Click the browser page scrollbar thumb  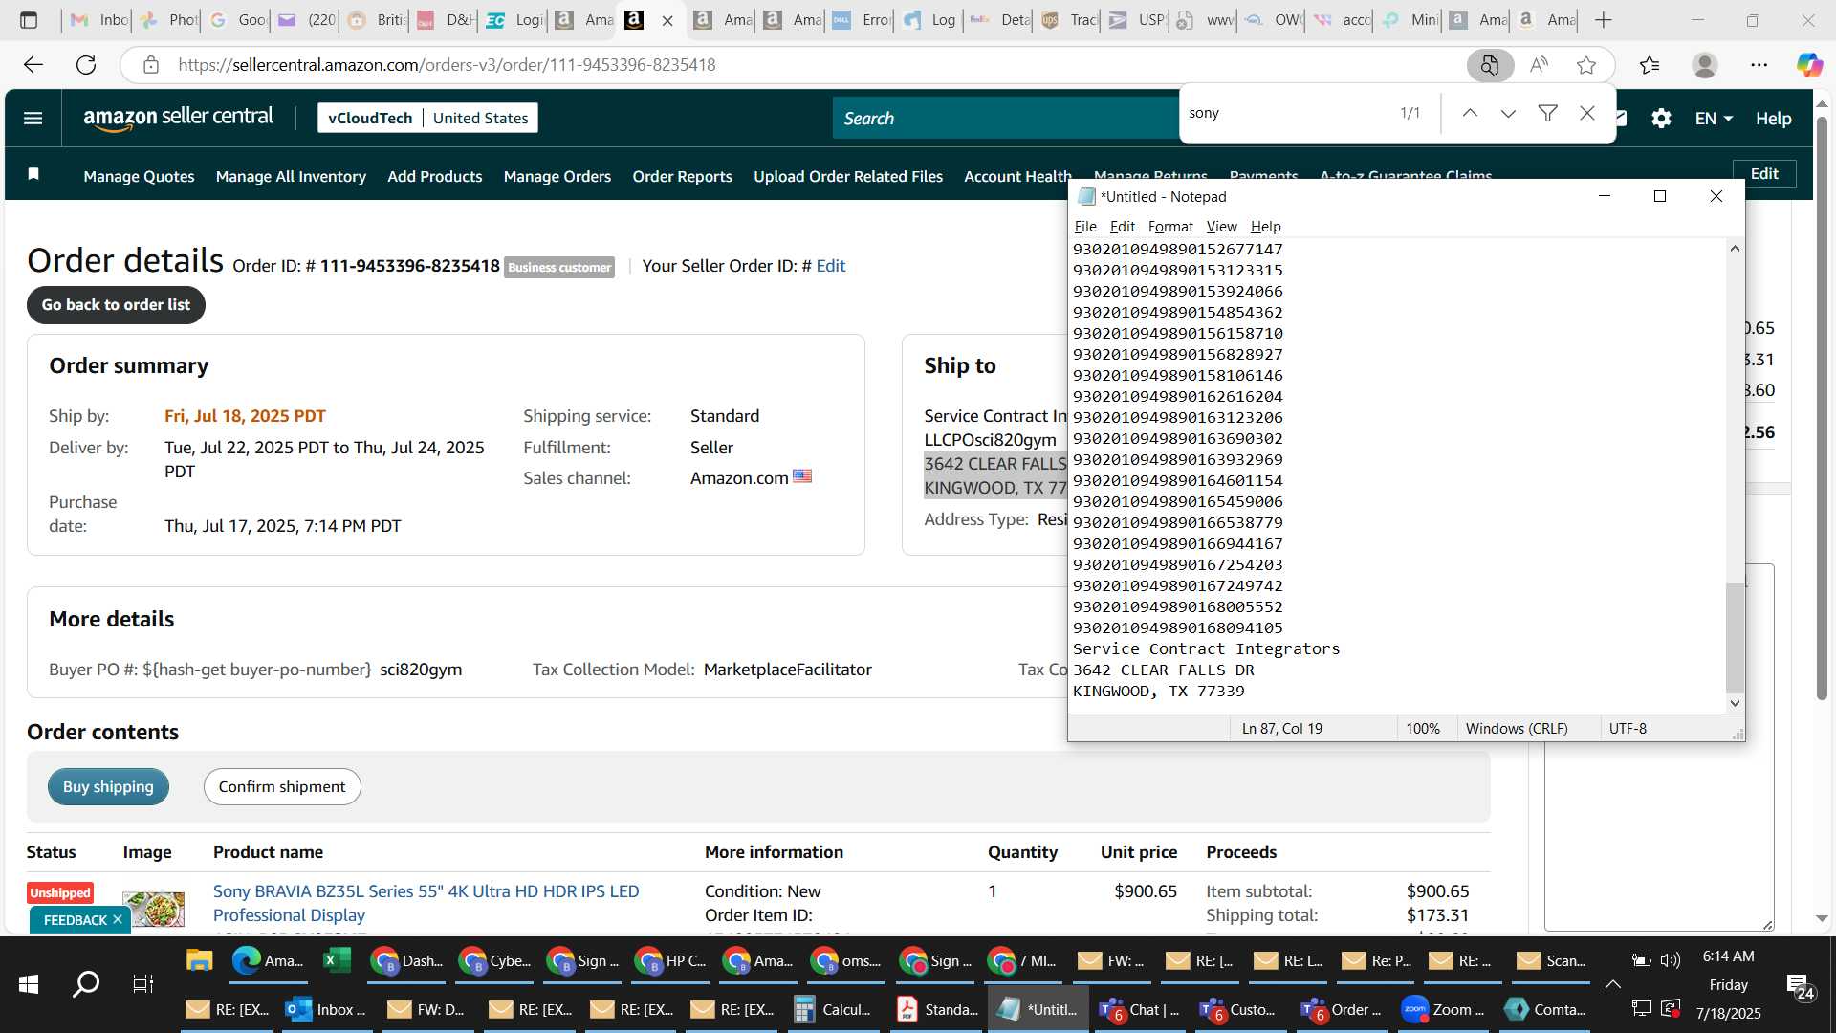point(1822,407)
